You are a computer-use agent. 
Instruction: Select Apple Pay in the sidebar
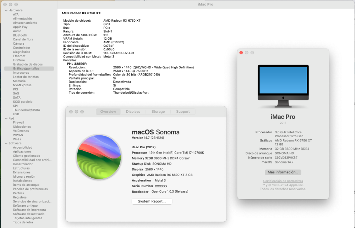click(x=20, y=27)
